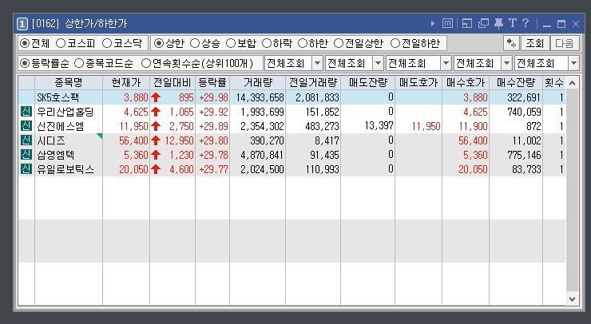Click the vertical scrollbar track of the table
Screen dimensions: 591x324
[x=572, y=191]
